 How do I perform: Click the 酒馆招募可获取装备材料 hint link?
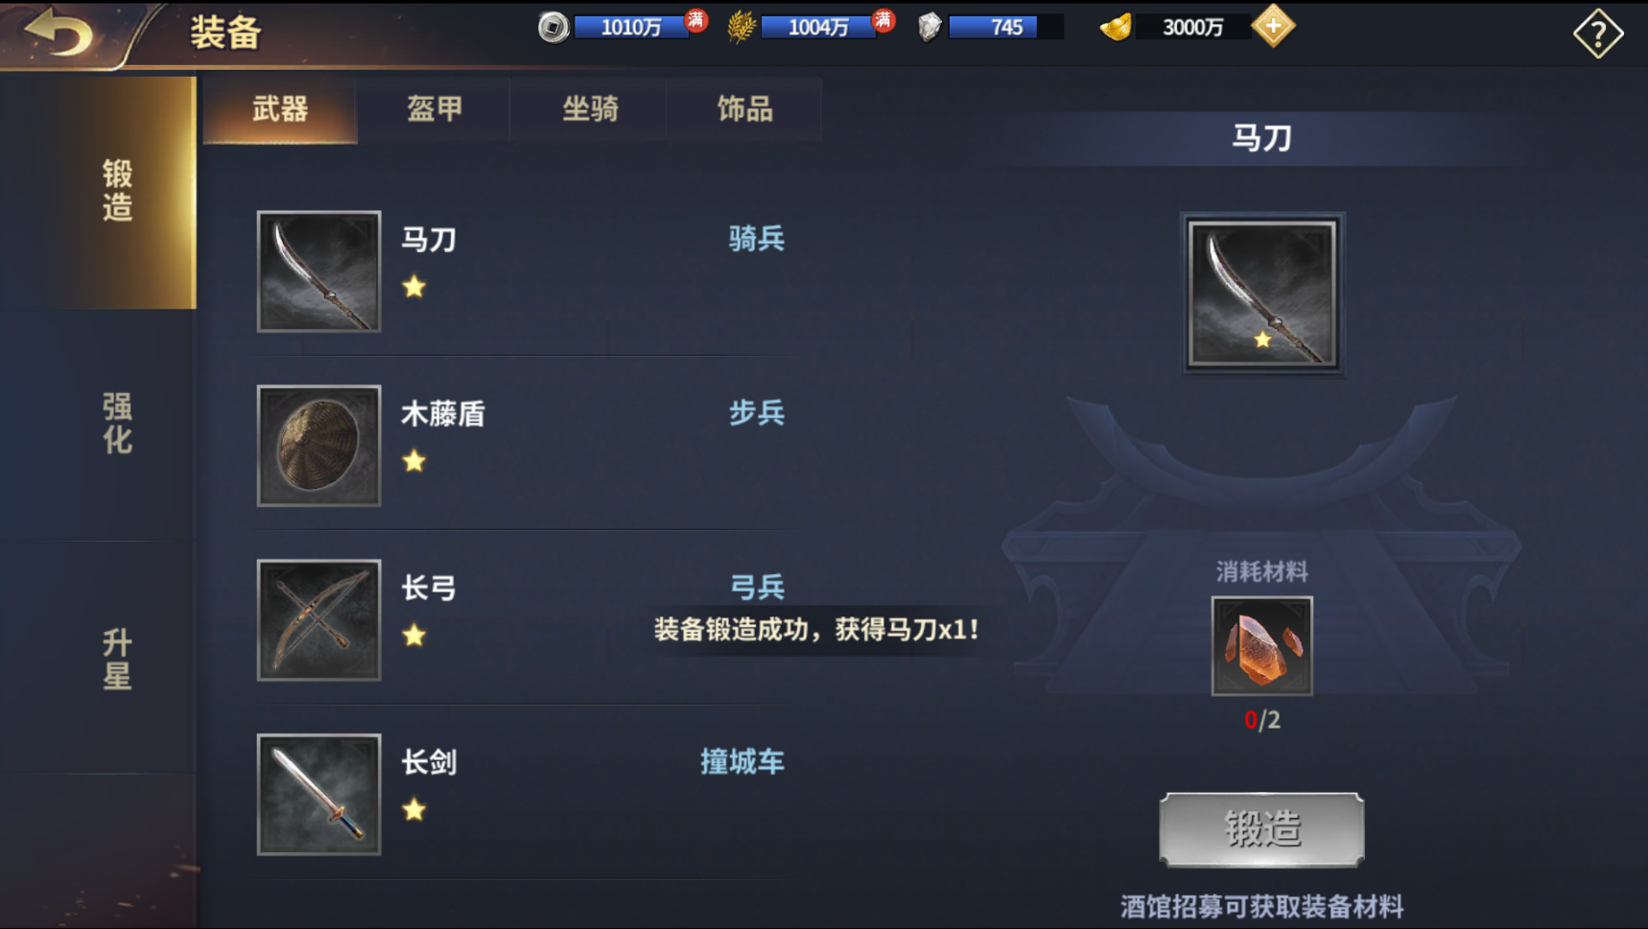coord(1261,906)
